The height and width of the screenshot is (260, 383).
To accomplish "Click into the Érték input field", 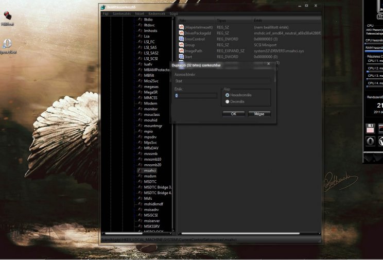I will click(x=196, y=96).
